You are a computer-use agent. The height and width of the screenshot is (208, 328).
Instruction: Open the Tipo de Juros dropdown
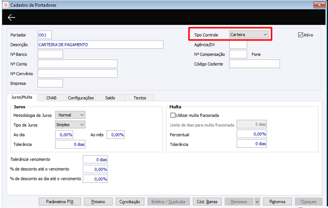(x=70, y=125)
